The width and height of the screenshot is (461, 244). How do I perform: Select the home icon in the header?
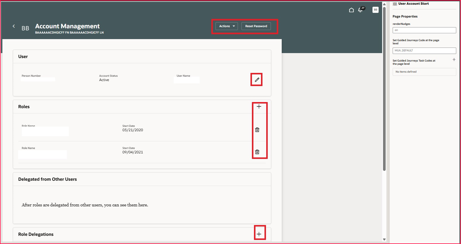(352, 10)
